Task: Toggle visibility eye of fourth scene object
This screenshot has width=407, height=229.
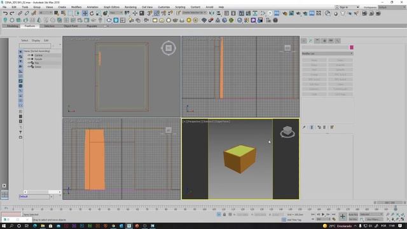Action: (x=29, y=67)
